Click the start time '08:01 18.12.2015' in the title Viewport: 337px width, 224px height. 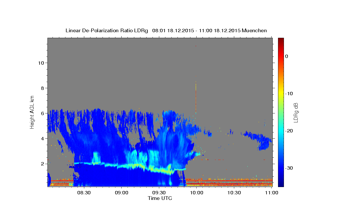(x=173, y=31)
